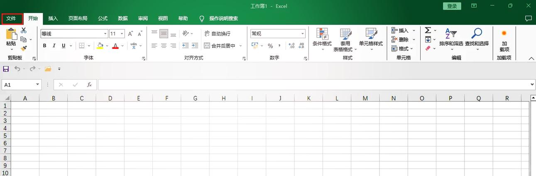Click the Increase Font Size icon
The width and height of the screenshot is (536, 176).
pos(130,34)
